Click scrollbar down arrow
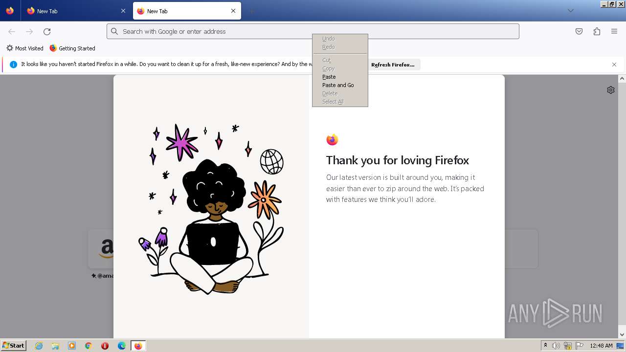Image resolution: width=626 pixels, height=352 pixels. 622,334
